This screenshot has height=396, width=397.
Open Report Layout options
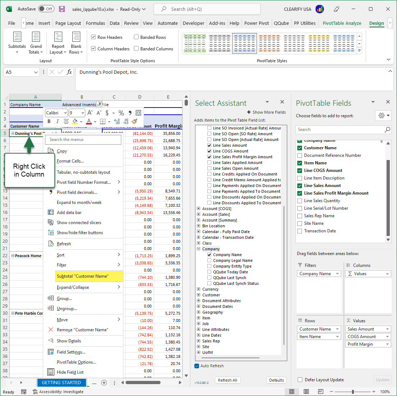pos(58,42)
